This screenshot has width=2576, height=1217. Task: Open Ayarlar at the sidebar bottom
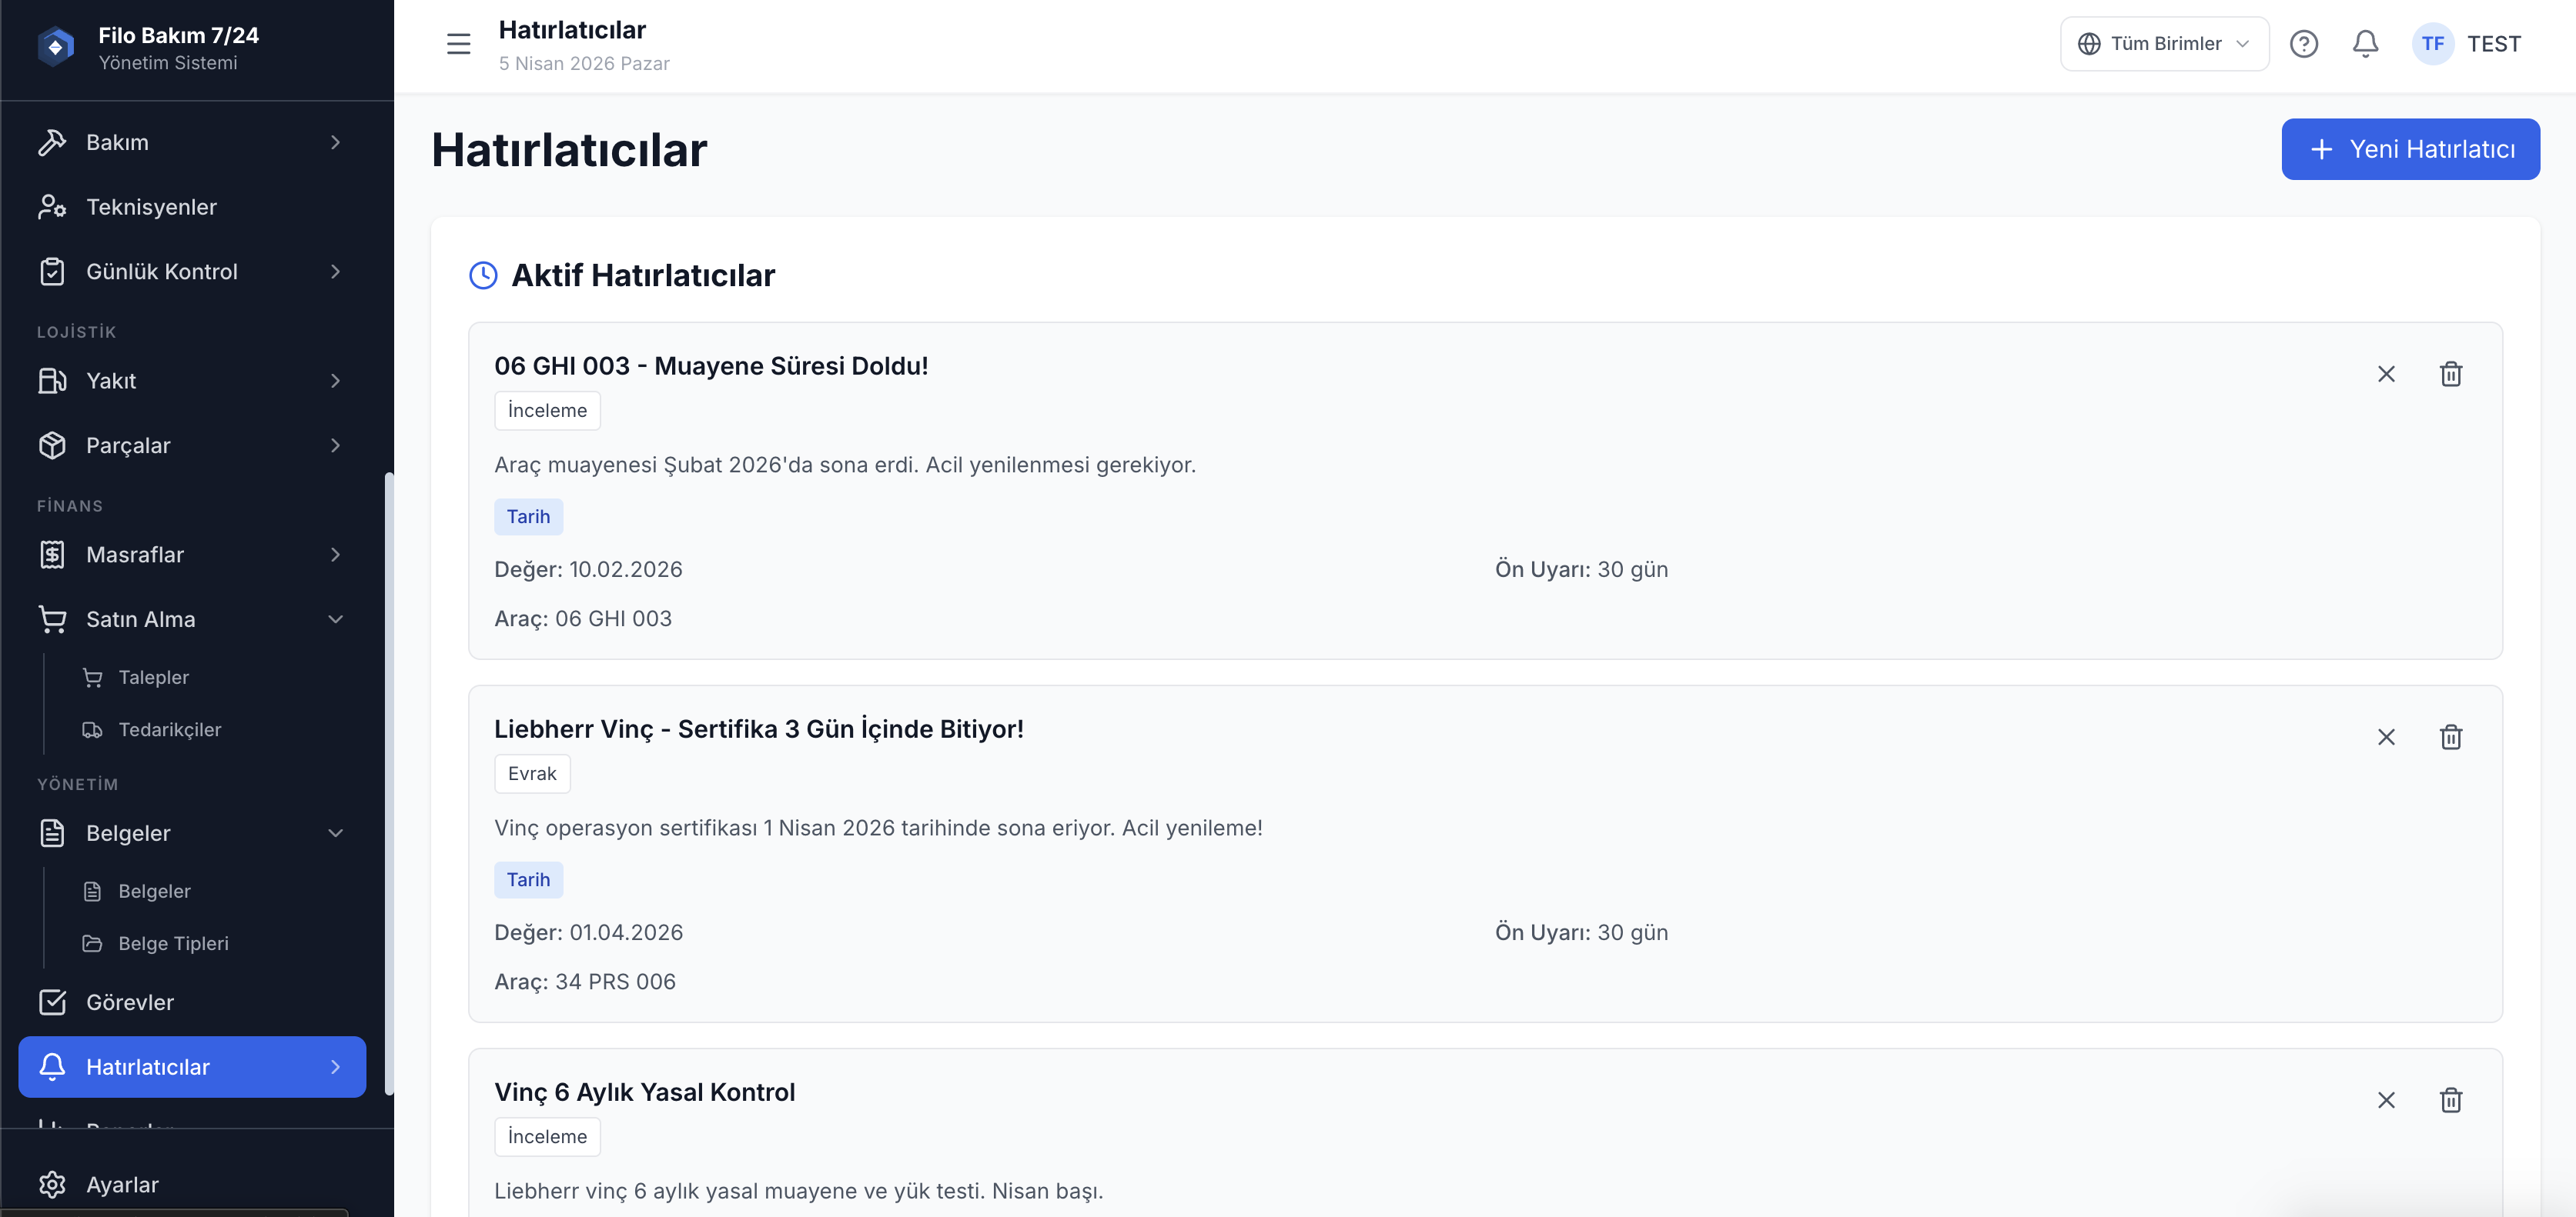[122, 1184]
